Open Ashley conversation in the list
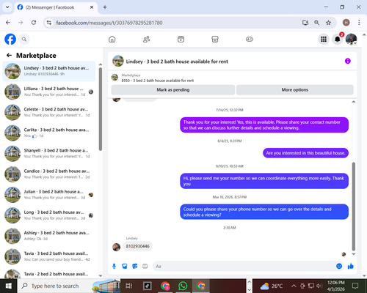 tap(49, 236)
